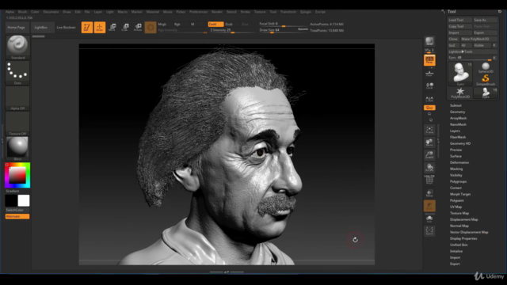Open the Dots stroke picker
The width and height of the screenshot is (507, 285).
(17, 73)
